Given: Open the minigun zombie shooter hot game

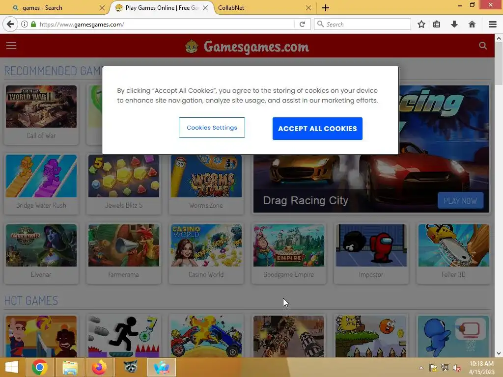Looking at the screenshot, I should coord(288,336).
